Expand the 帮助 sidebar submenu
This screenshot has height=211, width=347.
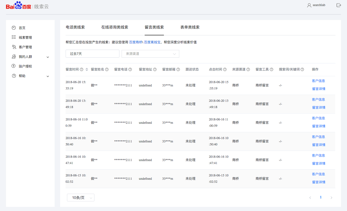pyautogui.click(x=48, y=76)
